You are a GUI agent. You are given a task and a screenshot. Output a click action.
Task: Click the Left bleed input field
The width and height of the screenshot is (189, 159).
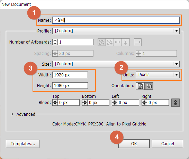point(128,103)
